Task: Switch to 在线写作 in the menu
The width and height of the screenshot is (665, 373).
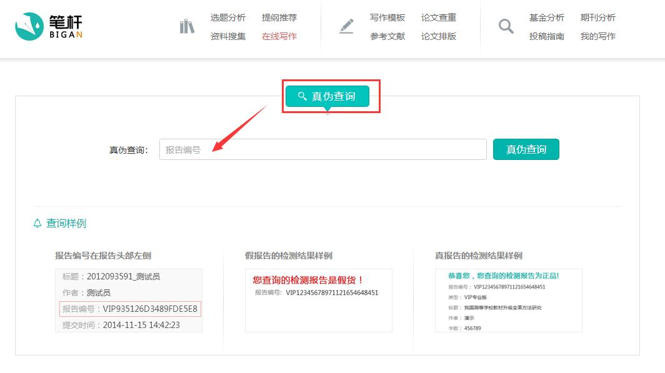Action: tap(278, 36)
